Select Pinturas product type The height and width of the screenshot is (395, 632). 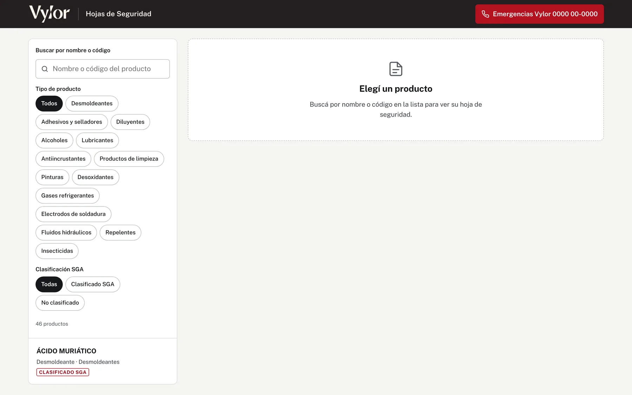[52, 177]
